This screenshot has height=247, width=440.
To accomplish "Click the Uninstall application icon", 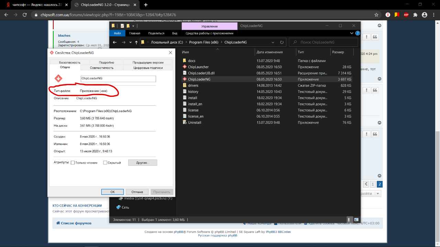I will point(185,122).
